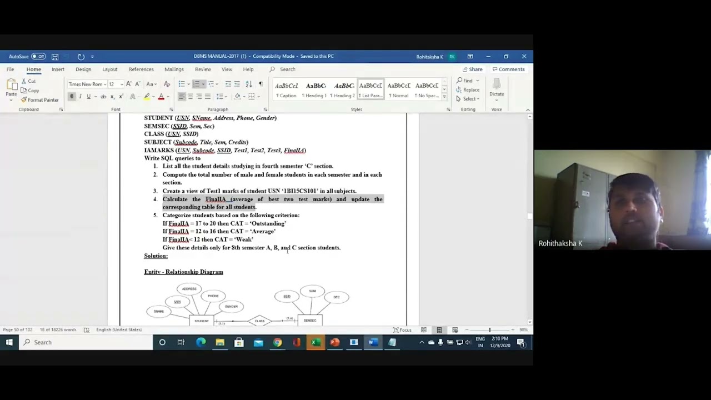The image size is (711, 400).
Task: Click the Multilevel list icon
Action: pyautogui.click(x=211, y=84)
